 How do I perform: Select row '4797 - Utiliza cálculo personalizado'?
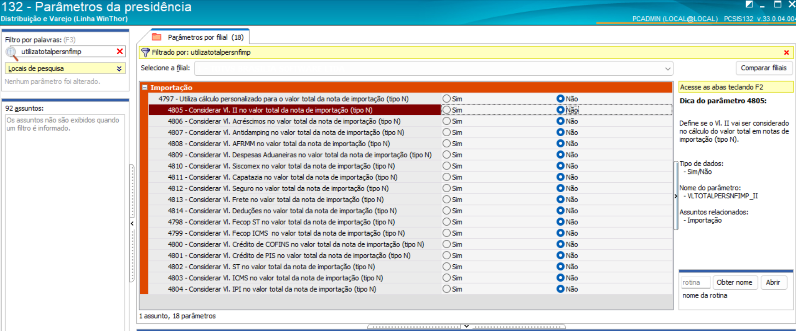pyautogui.click(x=295, y=99)
